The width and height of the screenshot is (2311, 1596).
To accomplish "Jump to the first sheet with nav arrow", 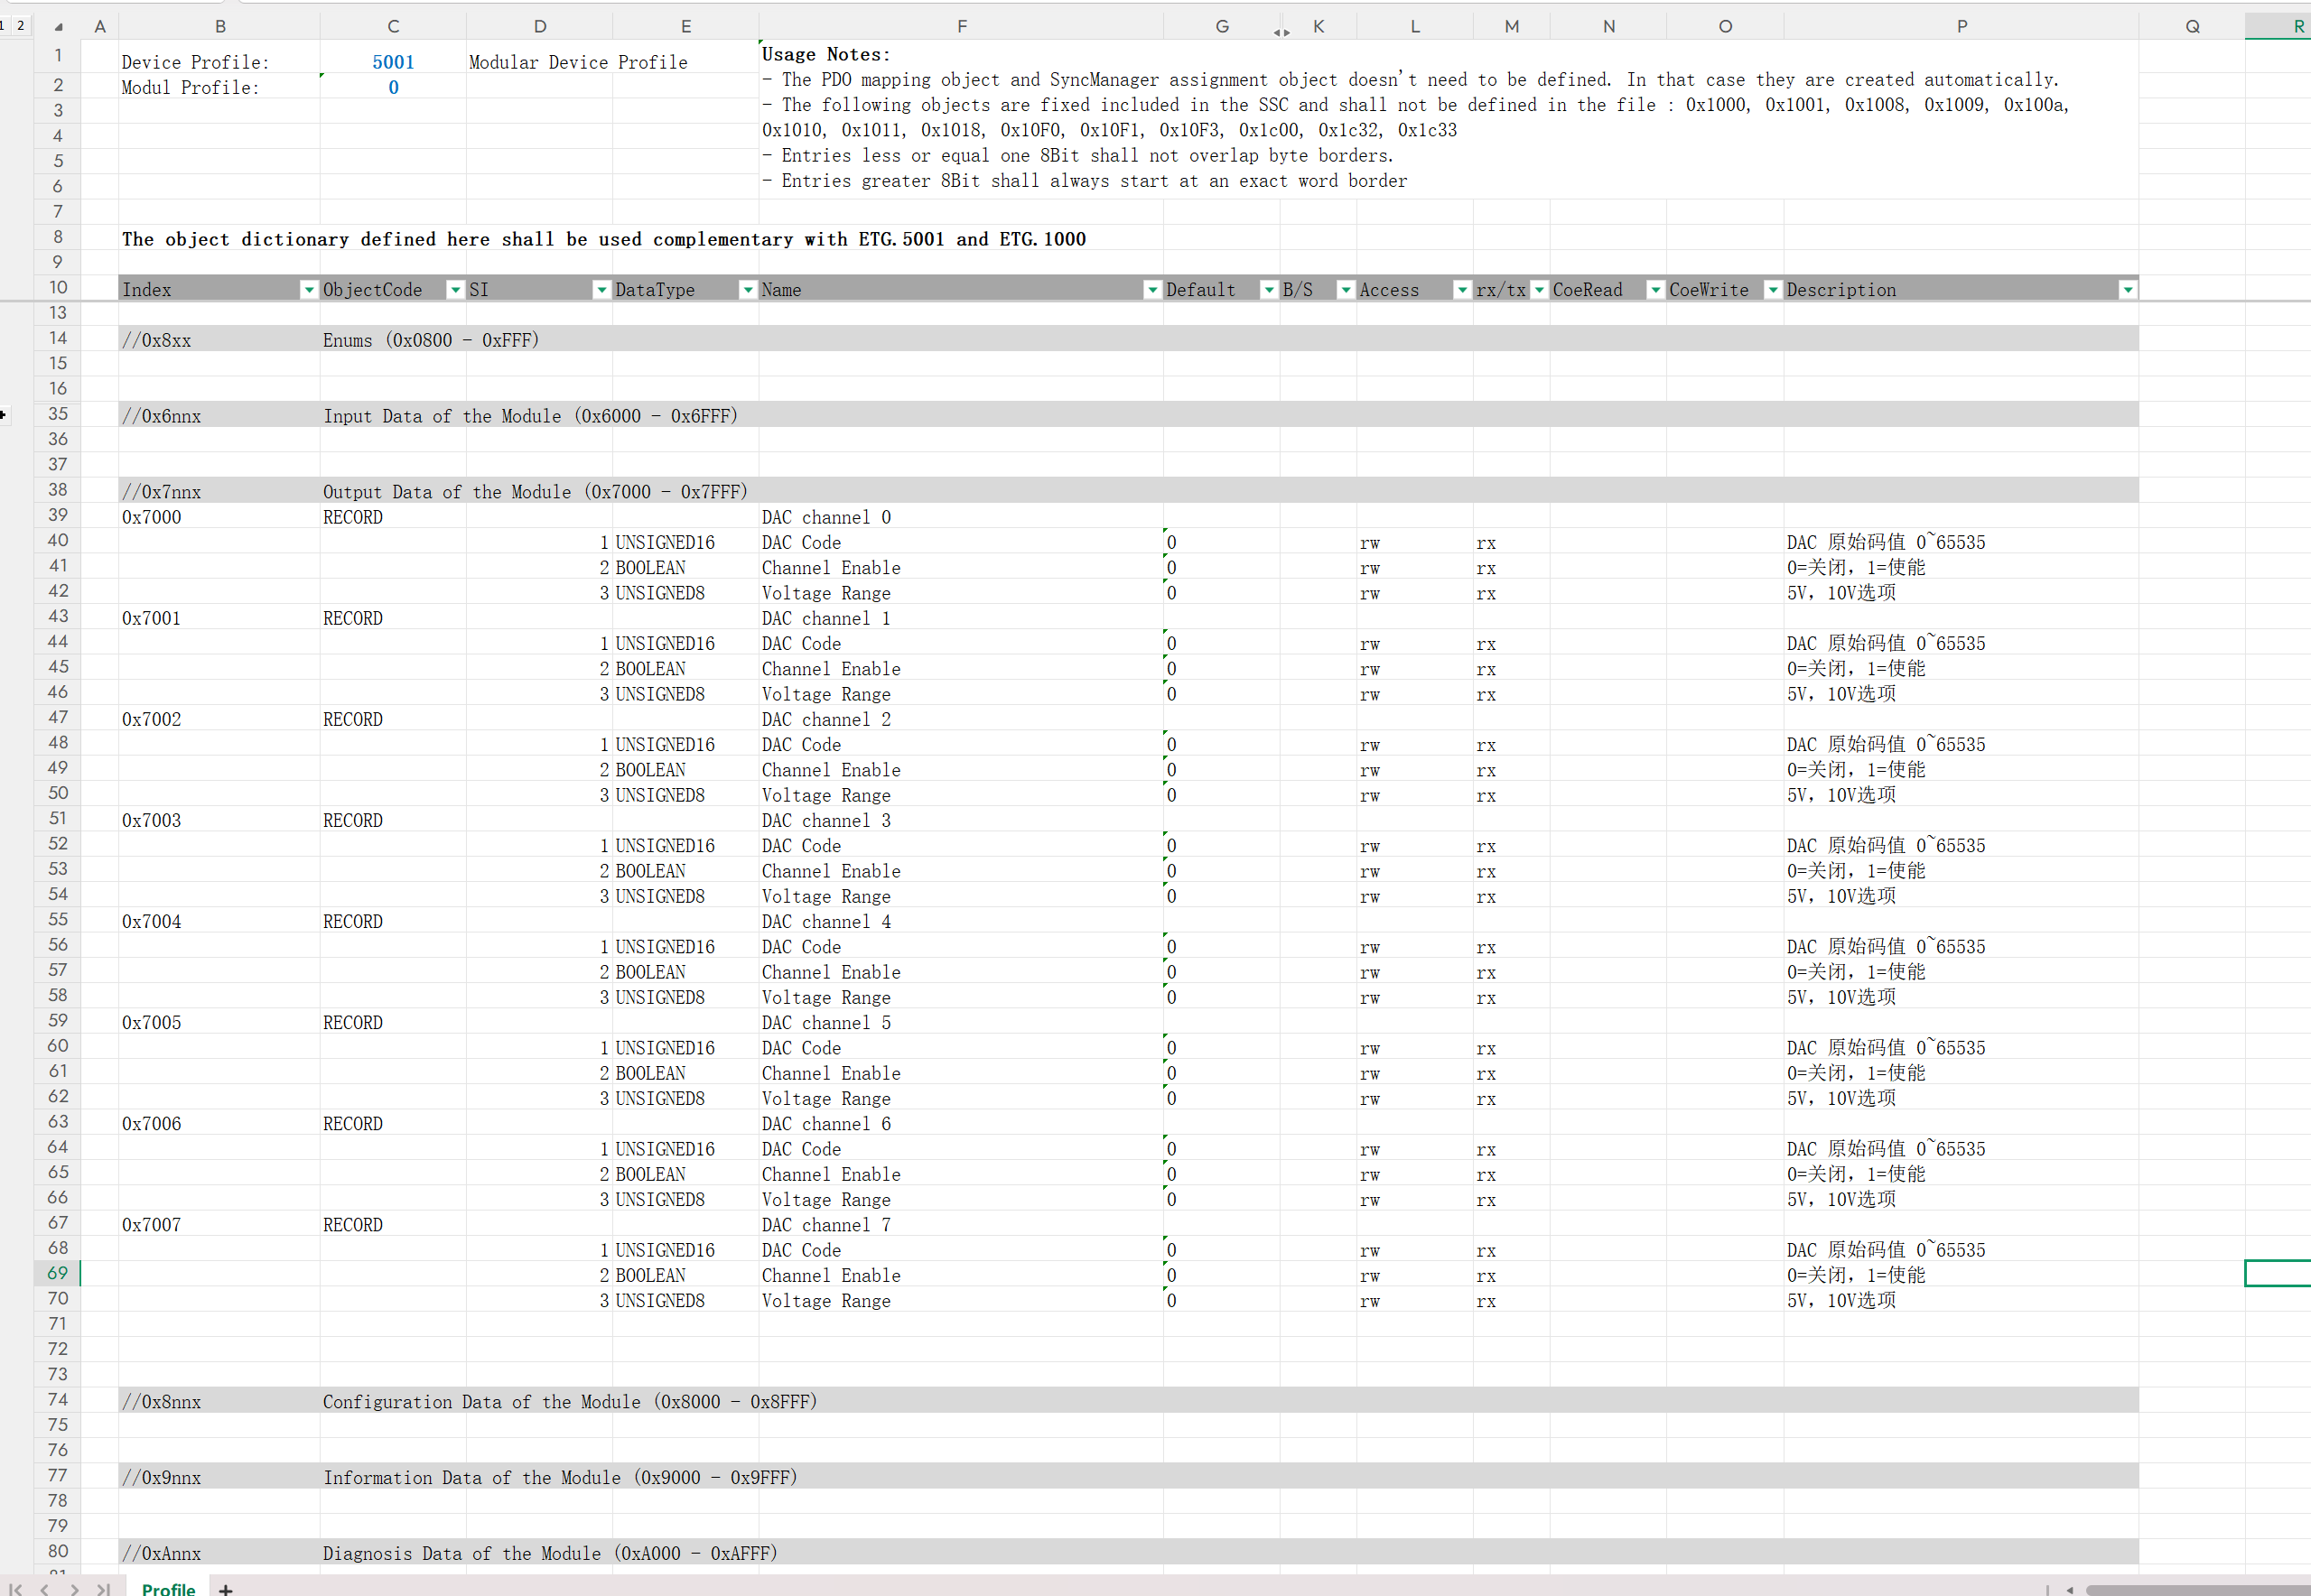I will tap(16, 1588).
